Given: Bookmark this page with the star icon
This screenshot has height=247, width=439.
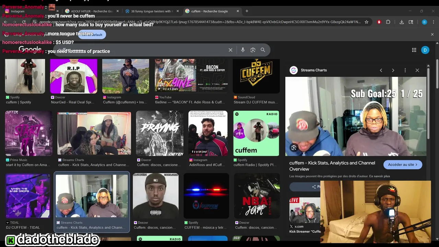Looking at the screenshot, I should 366,22.
